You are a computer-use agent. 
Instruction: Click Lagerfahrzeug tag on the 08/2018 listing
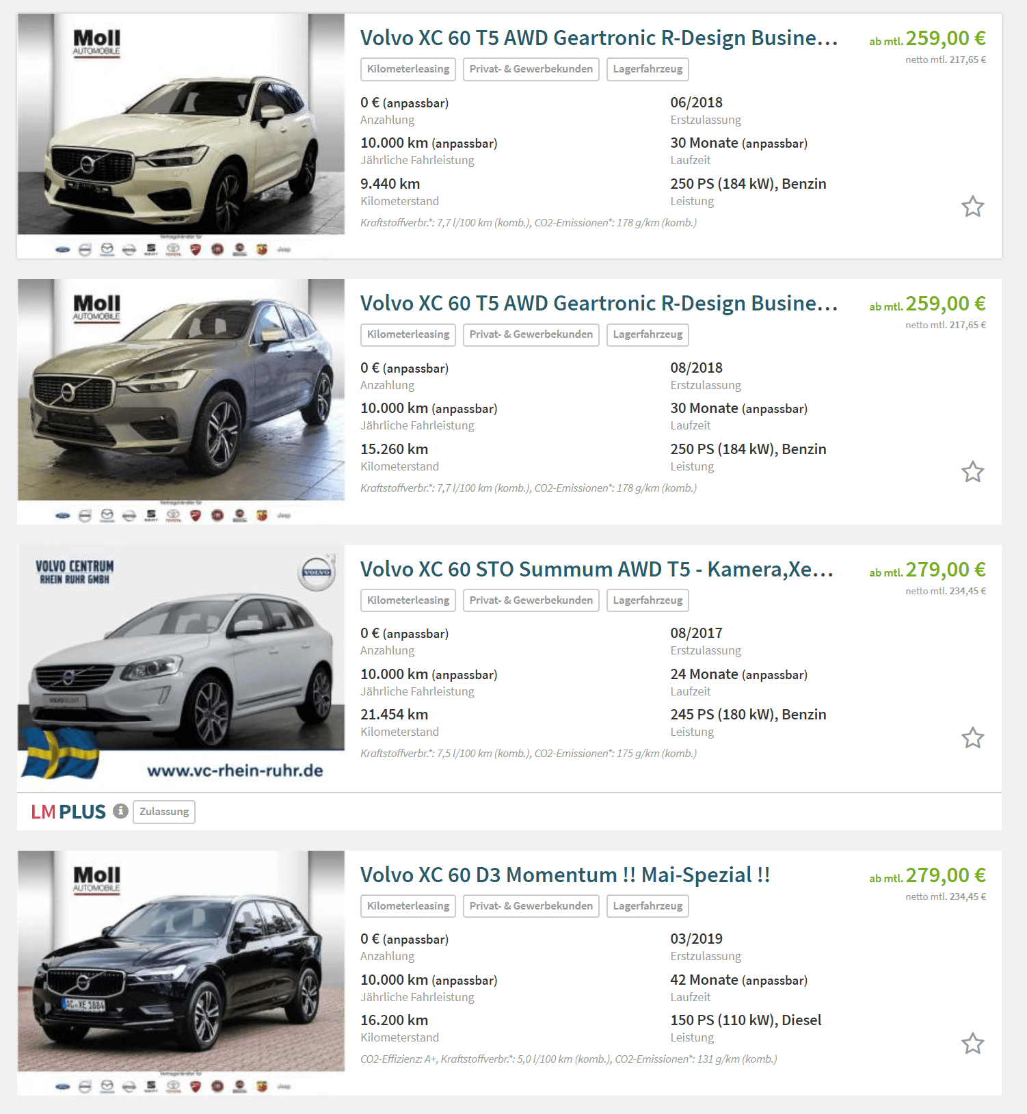648,334
